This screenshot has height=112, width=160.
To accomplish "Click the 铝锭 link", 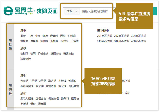I will (x=33, y=104).
